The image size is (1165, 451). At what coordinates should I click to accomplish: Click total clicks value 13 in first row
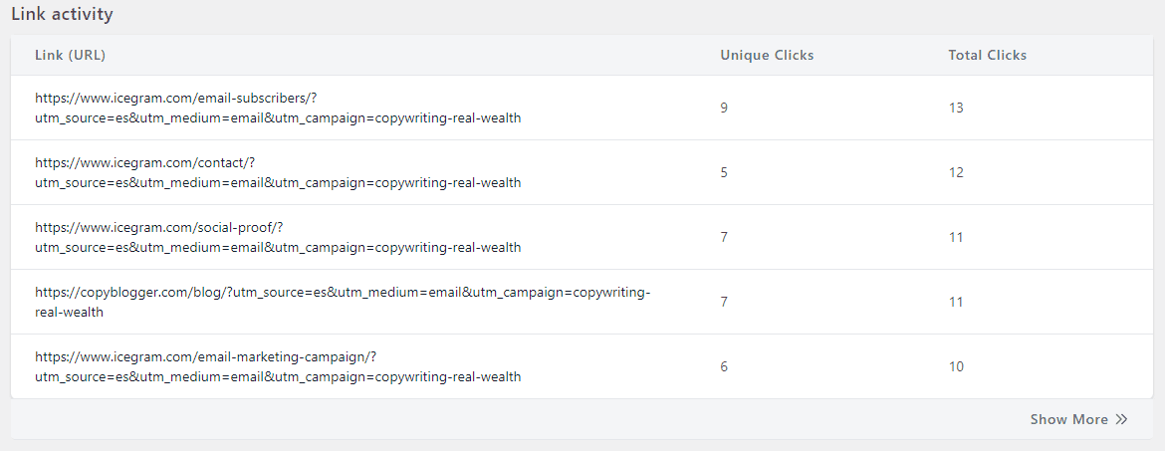(956, 108)
